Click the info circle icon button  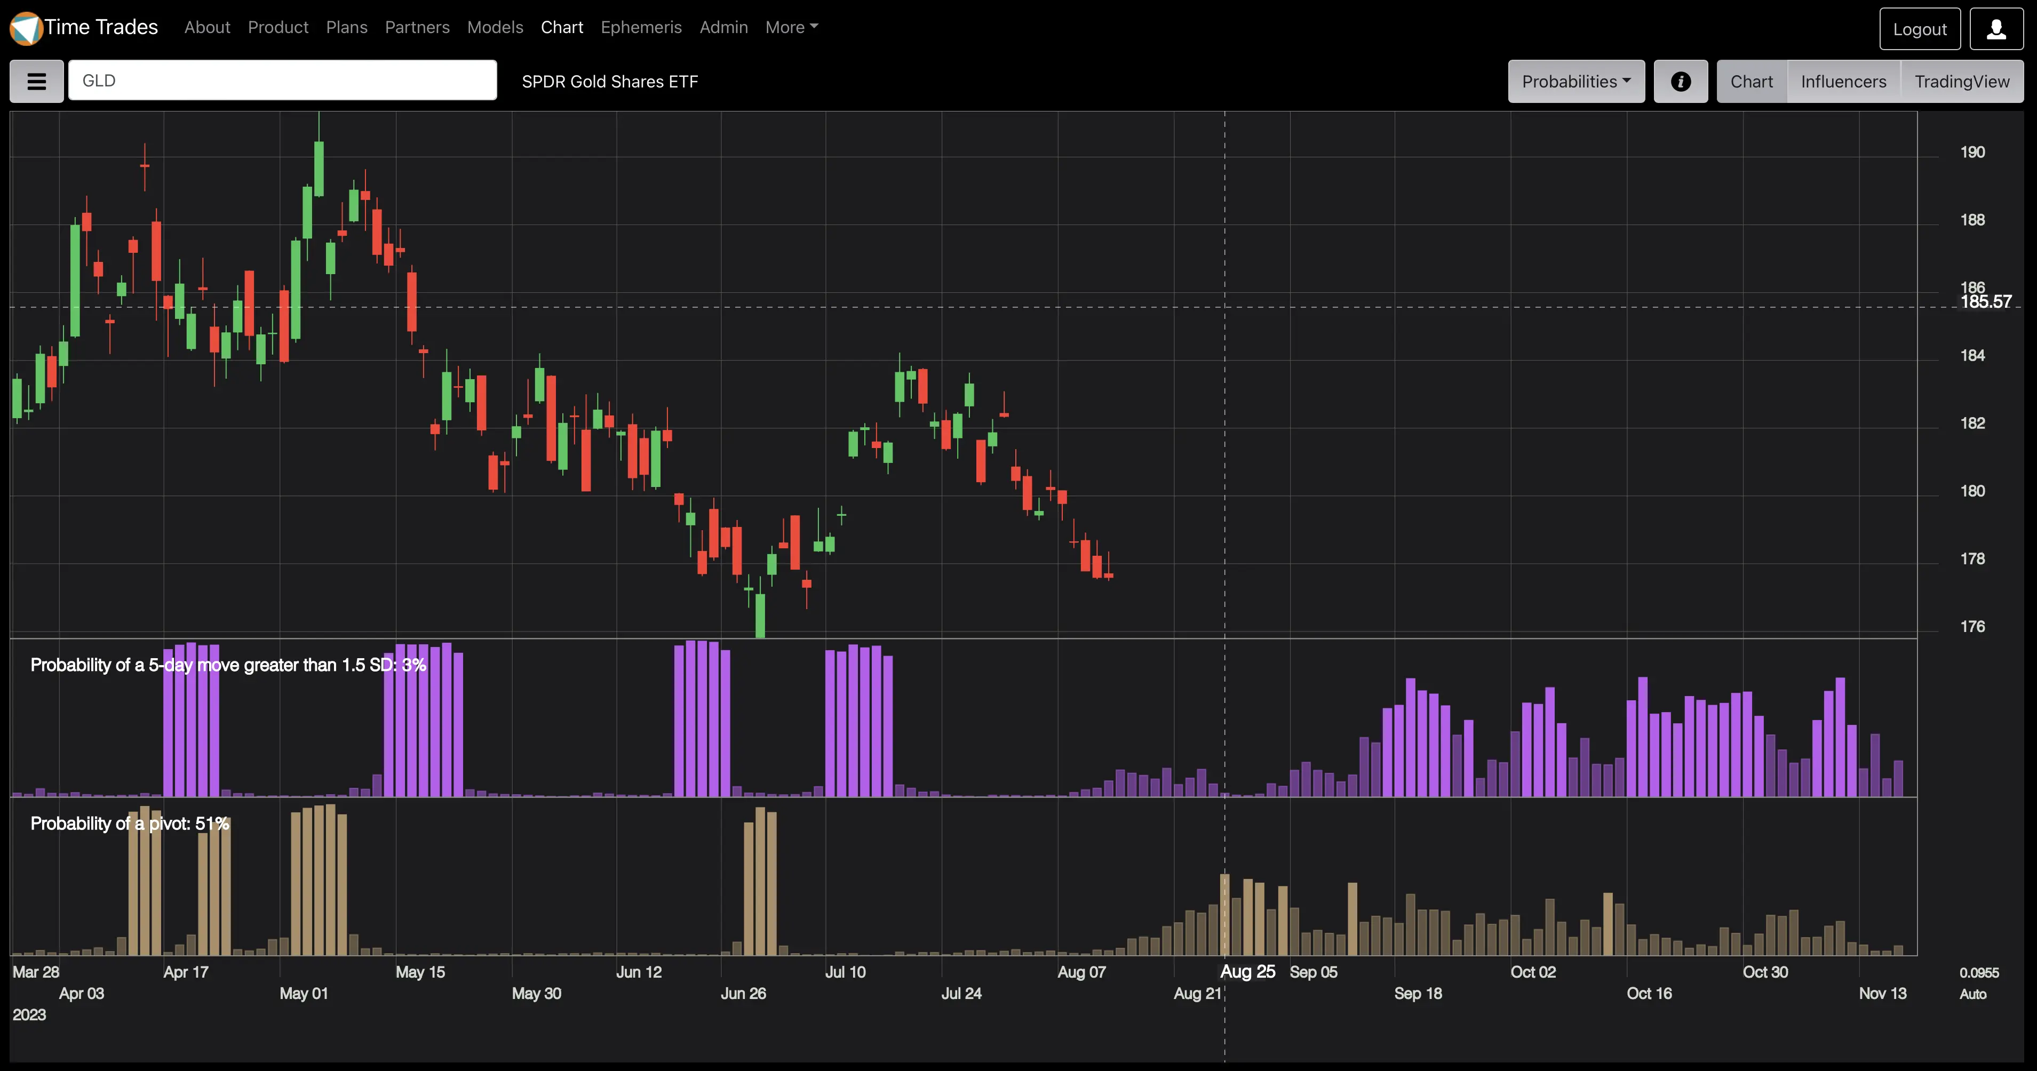point(1681,82)
